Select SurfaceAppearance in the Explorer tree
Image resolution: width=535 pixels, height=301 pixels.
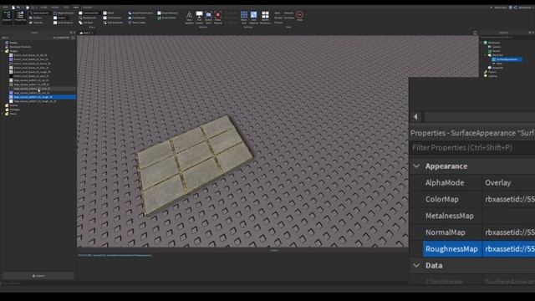(507, 59)
